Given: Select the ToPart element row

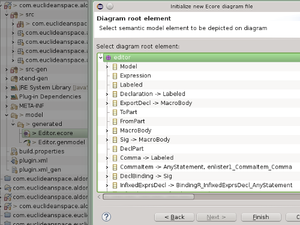Looking at the screenshot, I should point(199,112).
